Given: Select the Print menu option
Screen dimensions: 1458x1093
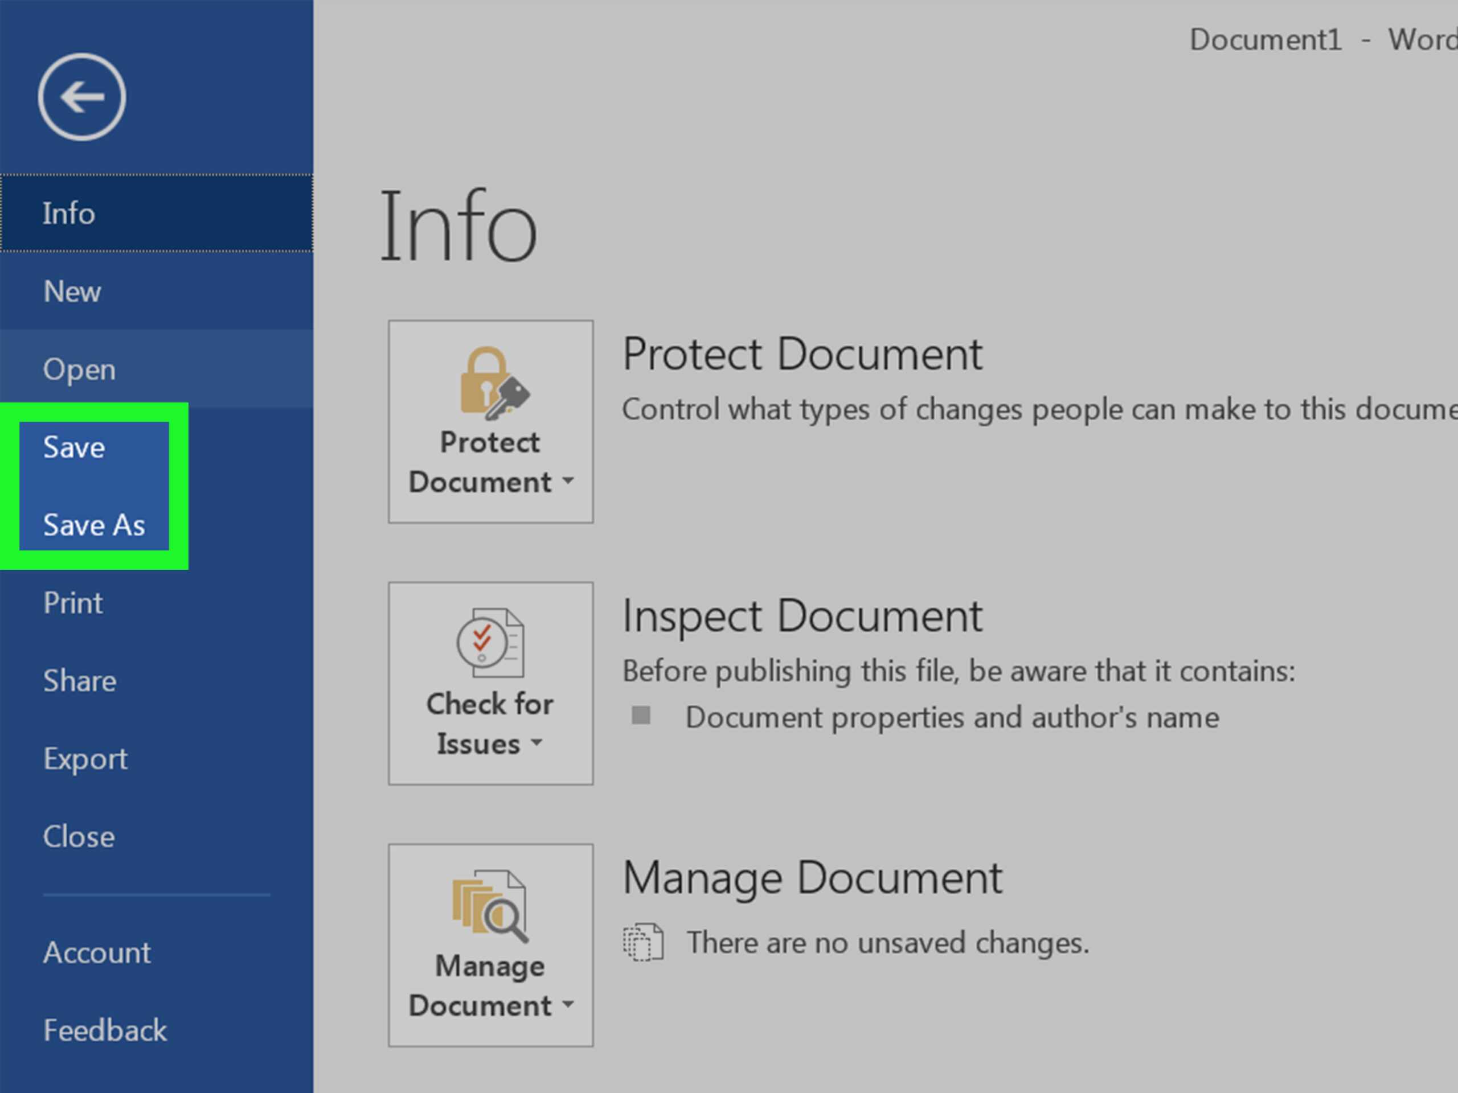Looking at the screenshot, I should [x=71, y=602].
